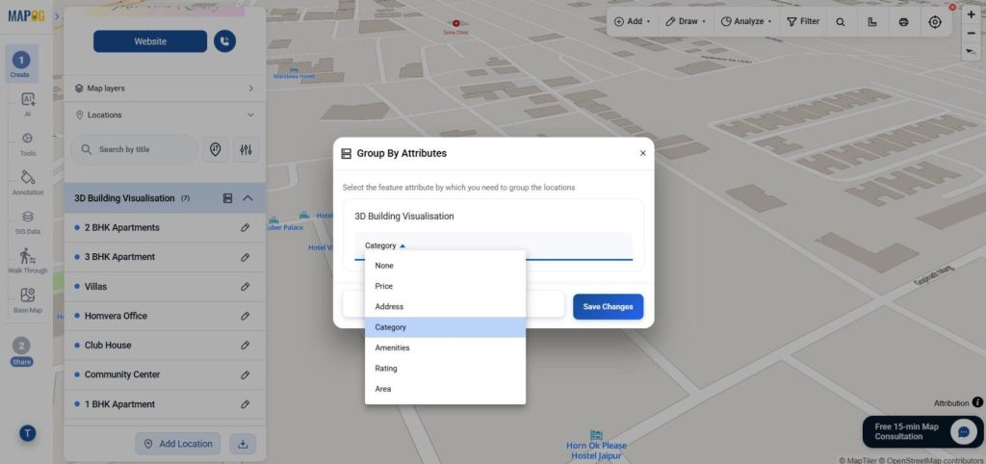Image resolution: width=986 pixels, height=464 pixels.
Task: Collapse the Locations section
Action: coord(164,116)
